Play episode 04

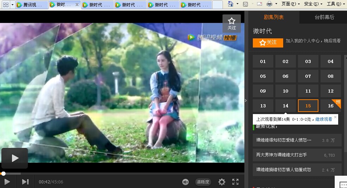coord(331,61)
